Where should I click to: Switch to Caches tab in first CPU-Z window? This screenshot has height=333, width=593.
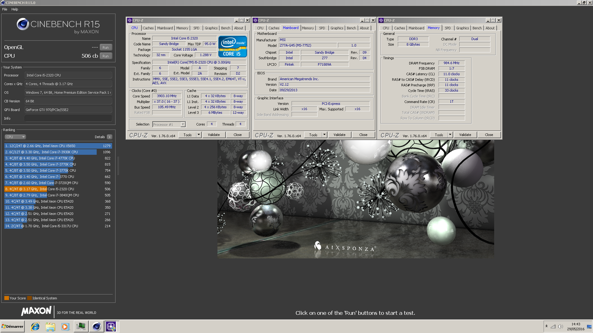coord(148,28)
